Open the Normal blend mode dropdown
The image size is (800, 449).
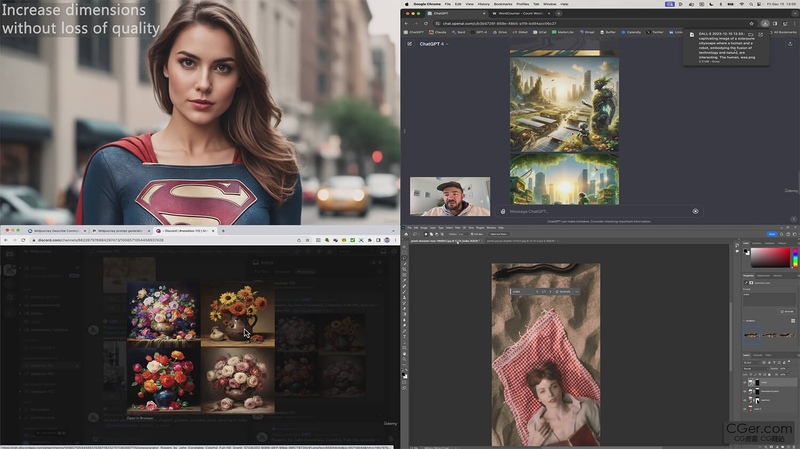tap(756, 368)
